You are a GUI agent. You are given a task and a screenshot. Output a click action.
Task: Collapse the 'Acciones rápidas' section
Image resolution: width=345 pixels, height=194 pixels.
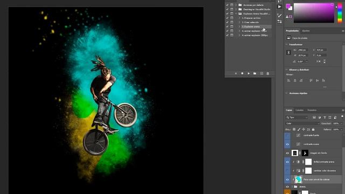click(287, 93)
